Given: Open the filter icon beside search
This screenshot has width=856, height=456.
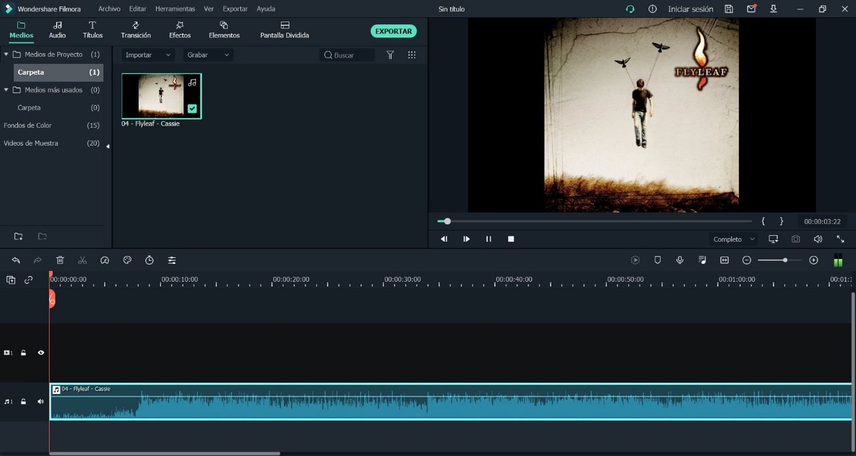Looking at the screenshot, I should (x=391, y=55).
